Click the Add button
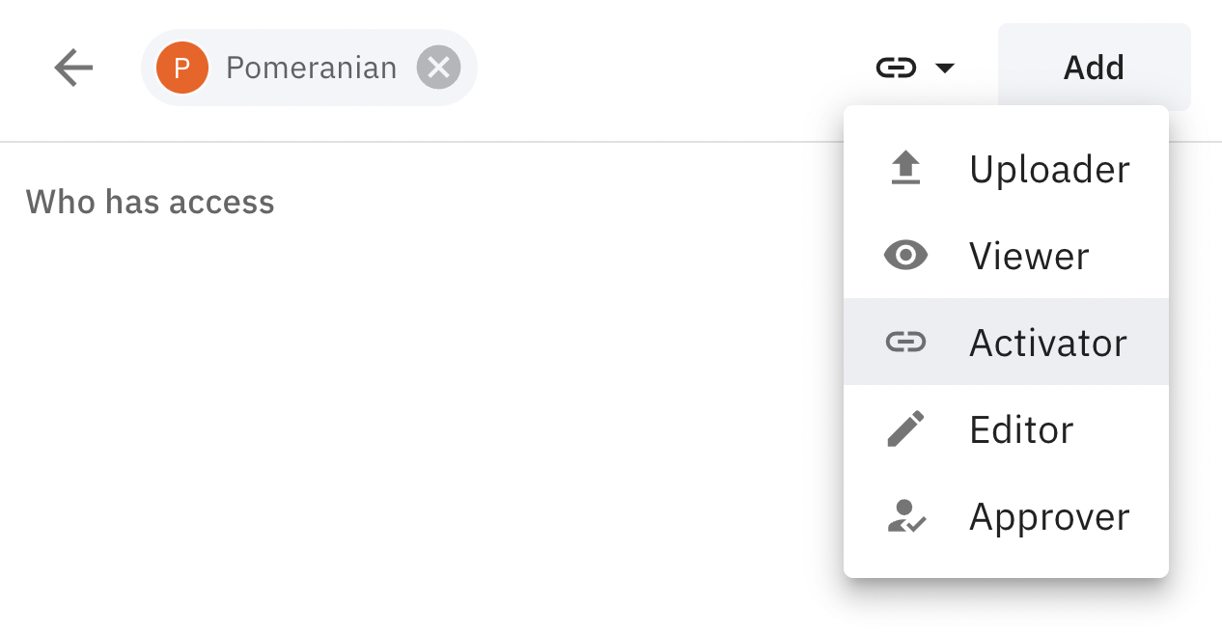 click(1093, 68)
